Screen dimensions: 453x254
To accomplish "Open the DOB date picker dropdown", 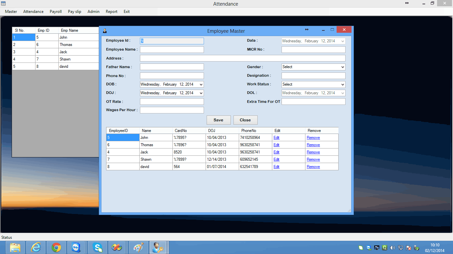I will click(201, 85).
